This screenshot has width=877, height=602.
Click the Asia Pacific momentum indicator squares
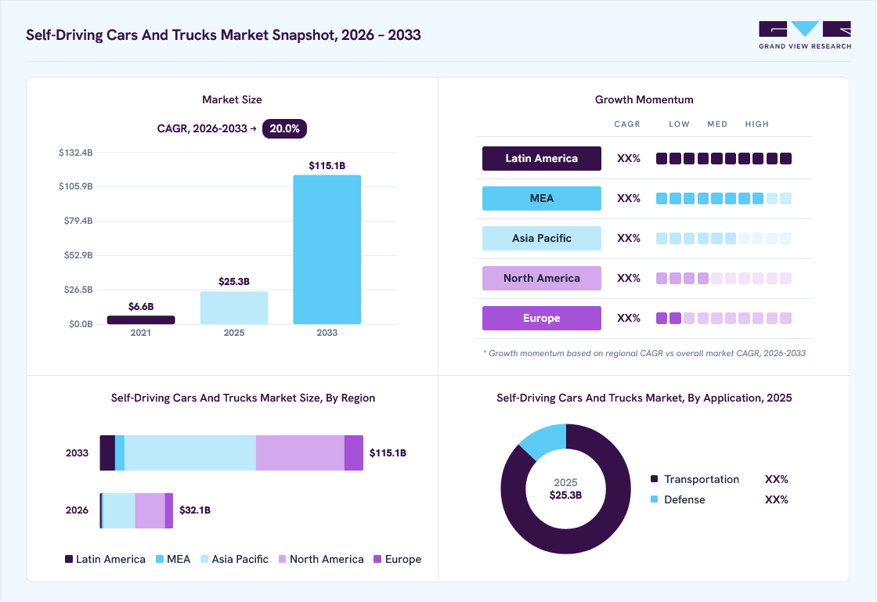[x=724, y=238]
